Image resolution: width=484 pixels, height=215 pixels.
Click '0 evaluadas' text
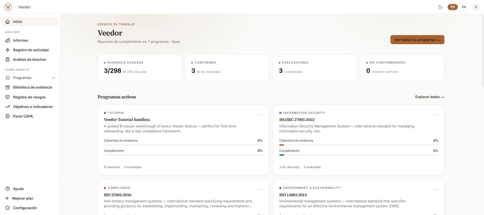133,167
